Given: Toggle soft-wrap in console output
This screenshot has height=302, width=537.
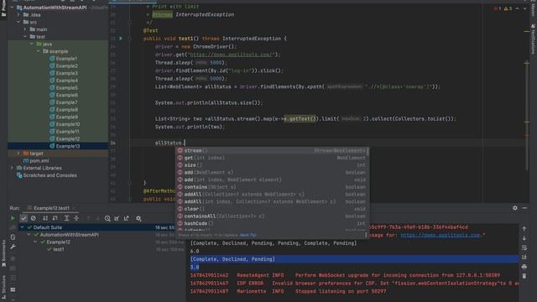Looking at the screenshot, I should click(x=524, y=247).
